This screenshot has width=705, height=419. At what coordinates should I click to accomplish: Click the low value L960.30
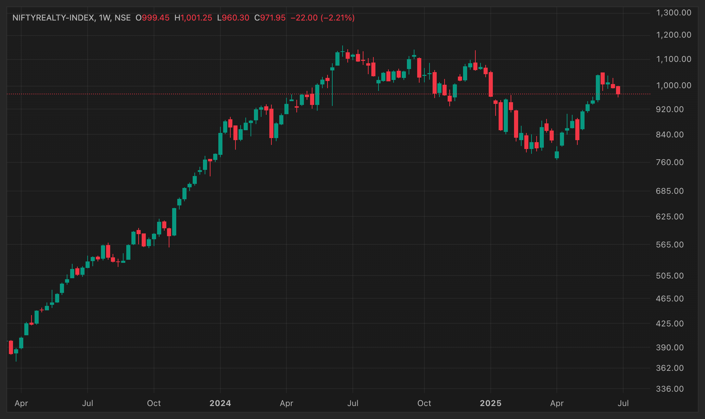click(x=233, y=18)
